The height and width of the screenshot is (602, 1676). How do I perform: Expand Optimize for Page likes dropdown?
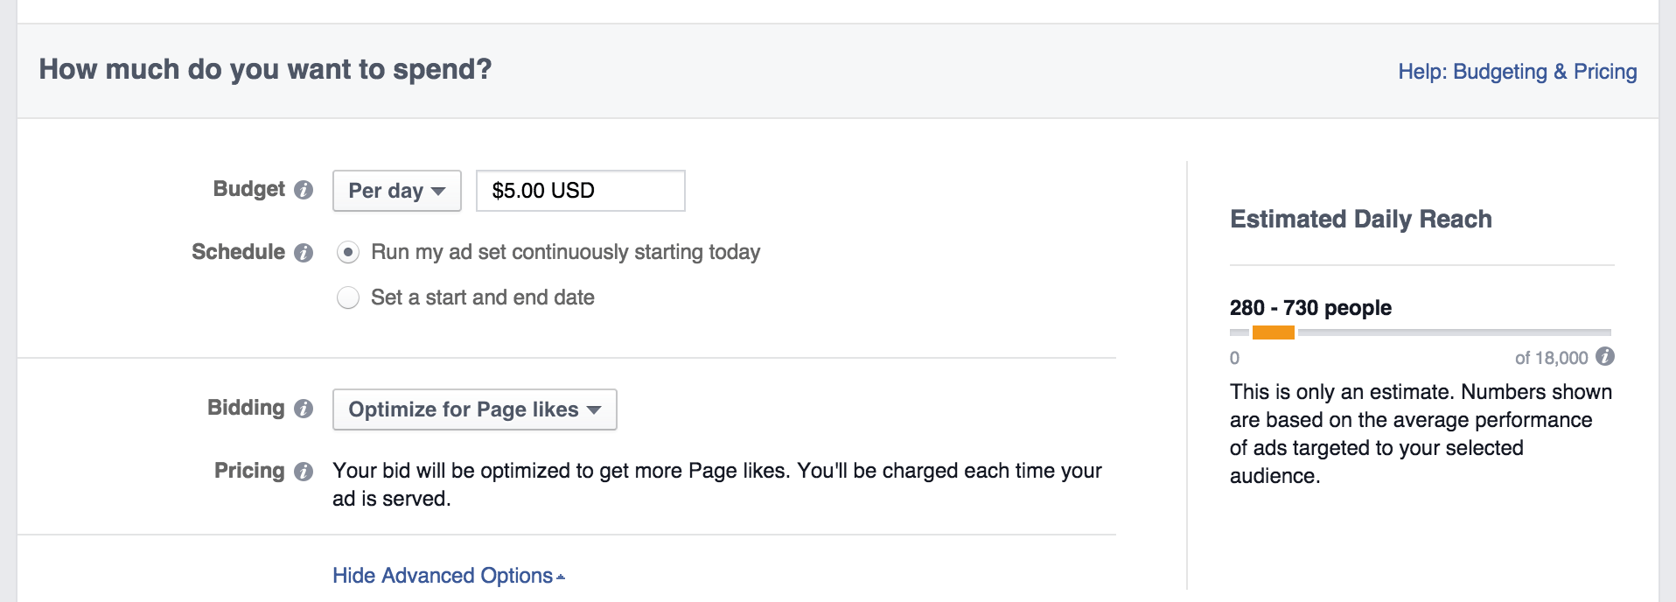click(x=475, y=409)
